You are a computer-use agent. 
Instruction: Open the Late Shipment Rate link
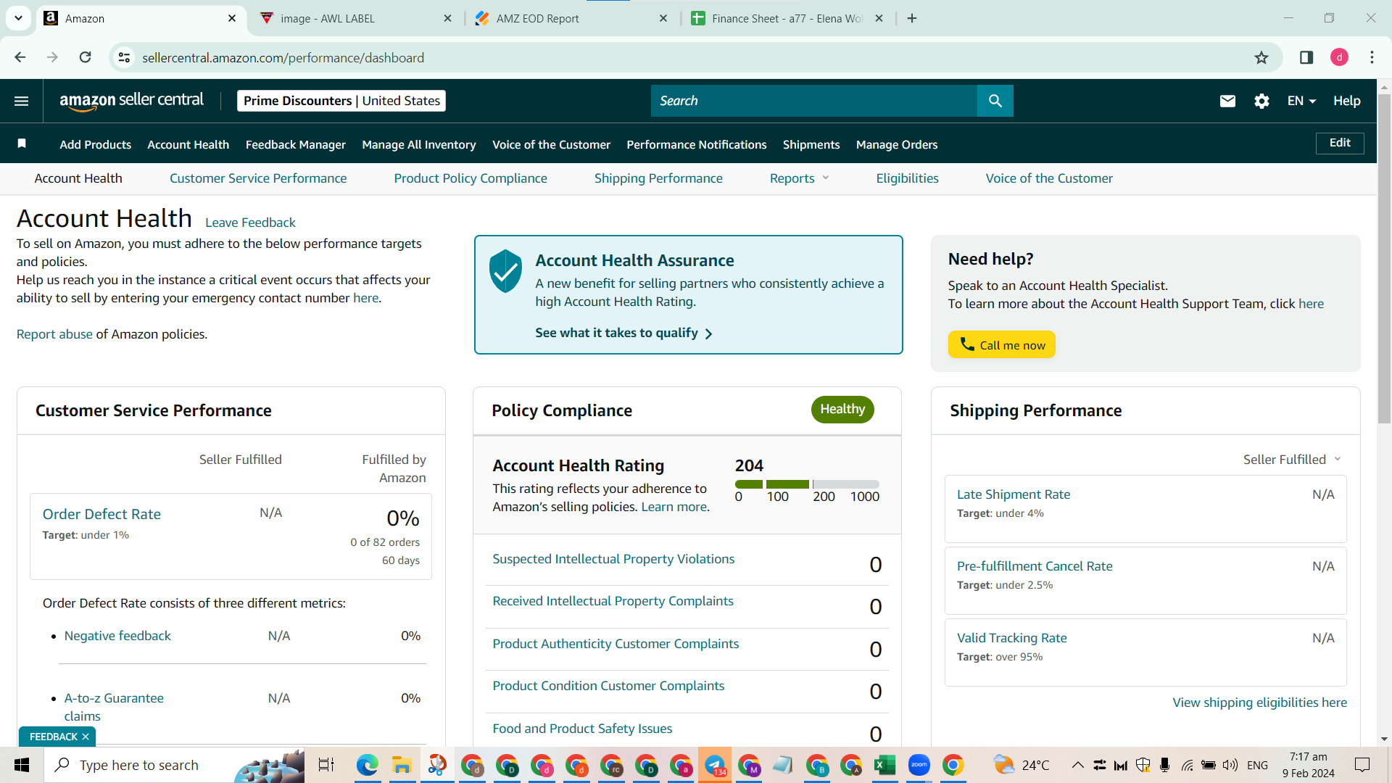(x=1013, y=494)
